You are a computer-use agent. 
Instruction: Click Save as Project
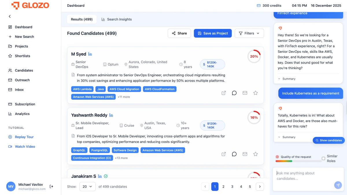coord(213,33)
